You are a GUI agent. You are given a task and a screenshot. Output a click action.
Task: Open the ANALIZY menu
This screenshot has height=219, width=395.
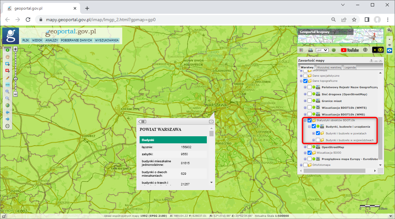point(51,40)
